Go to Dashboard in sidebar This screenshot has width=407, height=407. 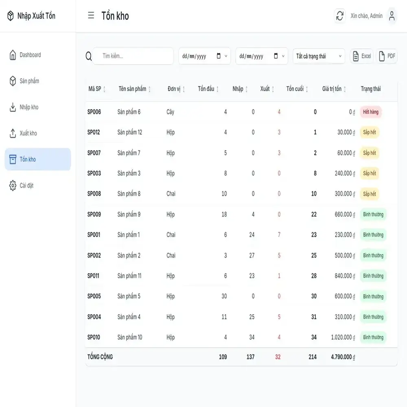pos(30,55)
